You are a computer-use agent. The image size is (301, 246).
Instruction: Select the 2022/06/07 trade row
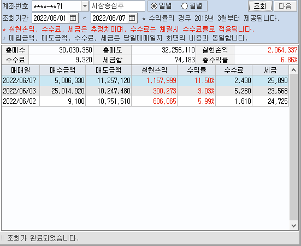pos(145,80)
